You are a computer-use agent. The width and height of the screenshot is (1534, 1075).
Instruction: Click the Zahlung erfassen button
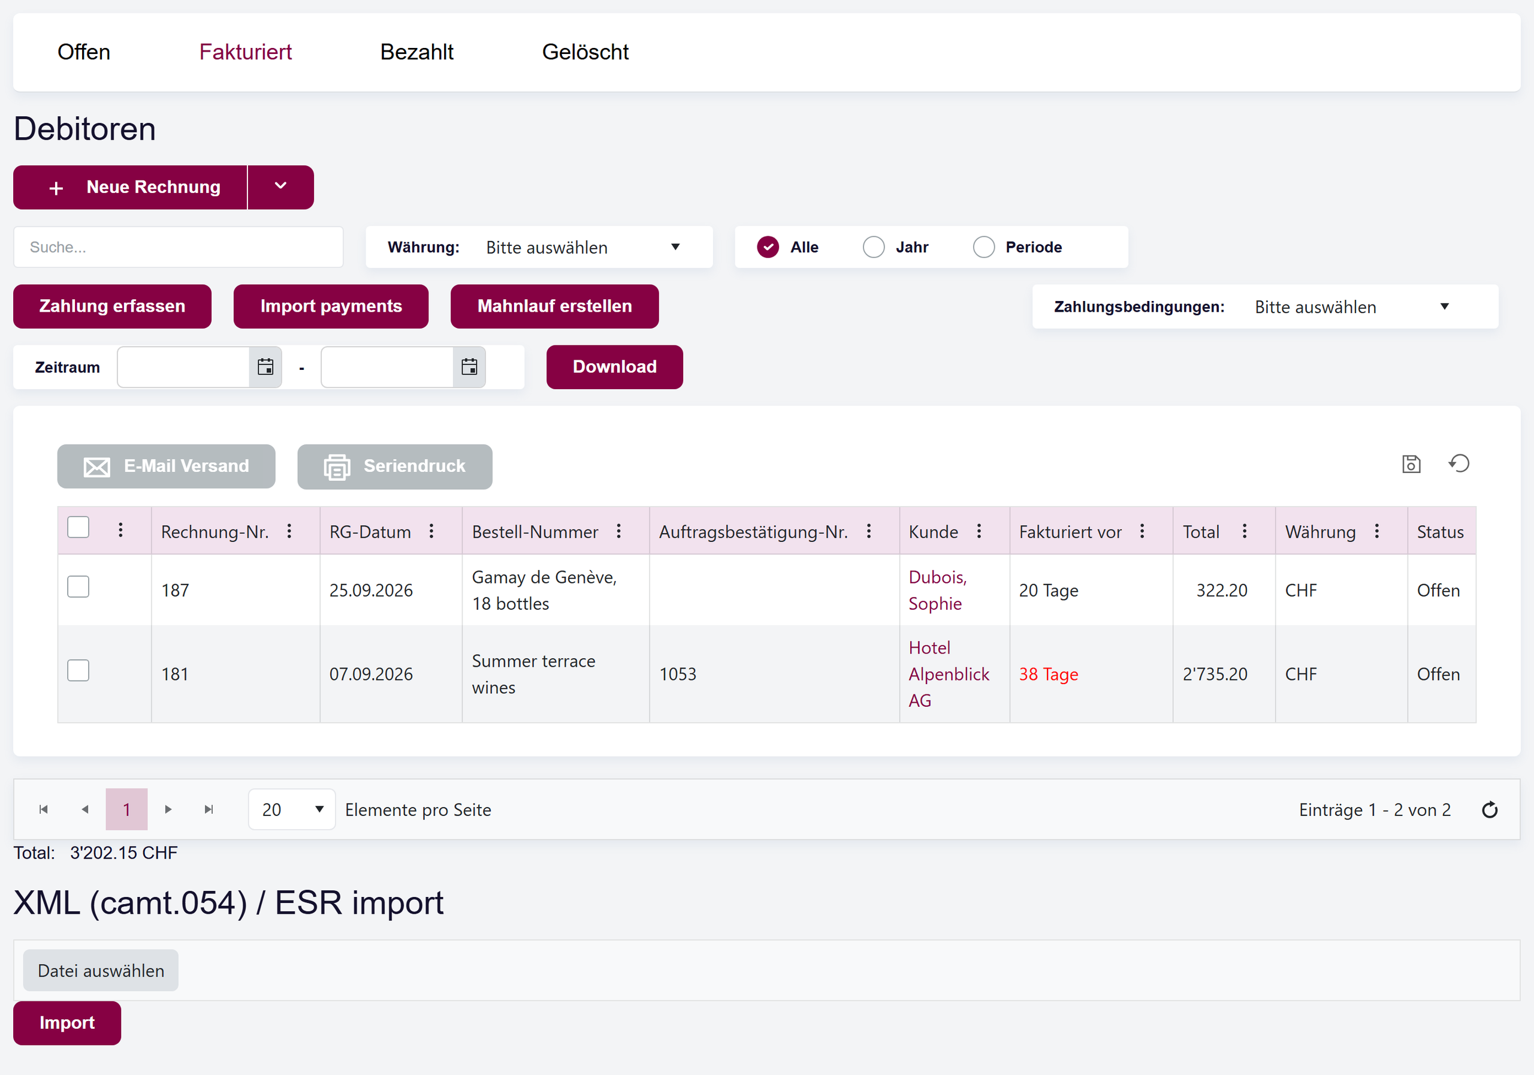coord(112,306)
